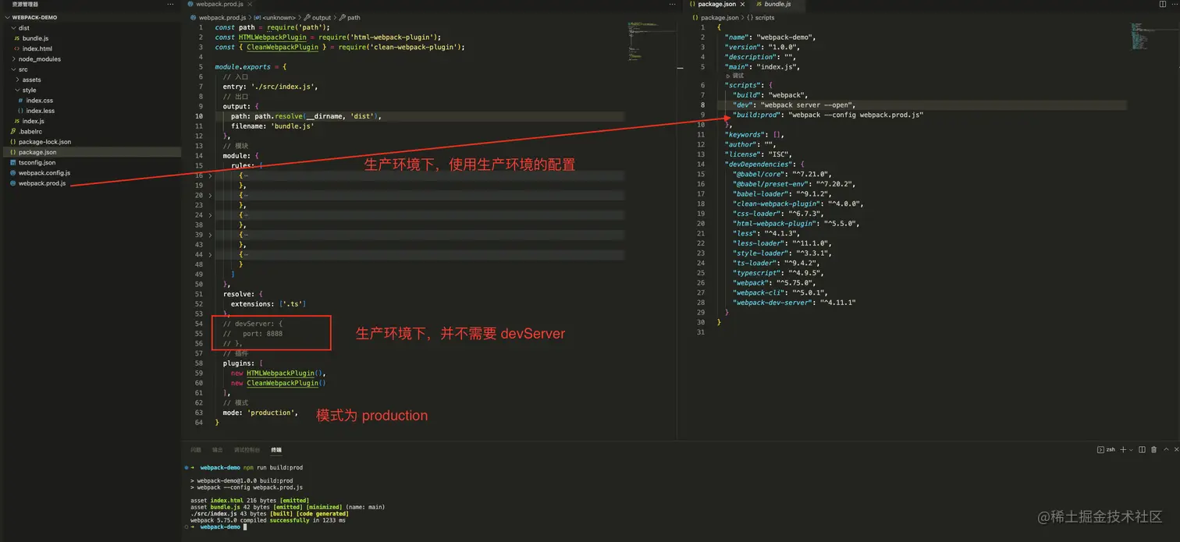Select the Terminal panel tab
This screenshot has height=542, width=1180.
pos(276,450)
